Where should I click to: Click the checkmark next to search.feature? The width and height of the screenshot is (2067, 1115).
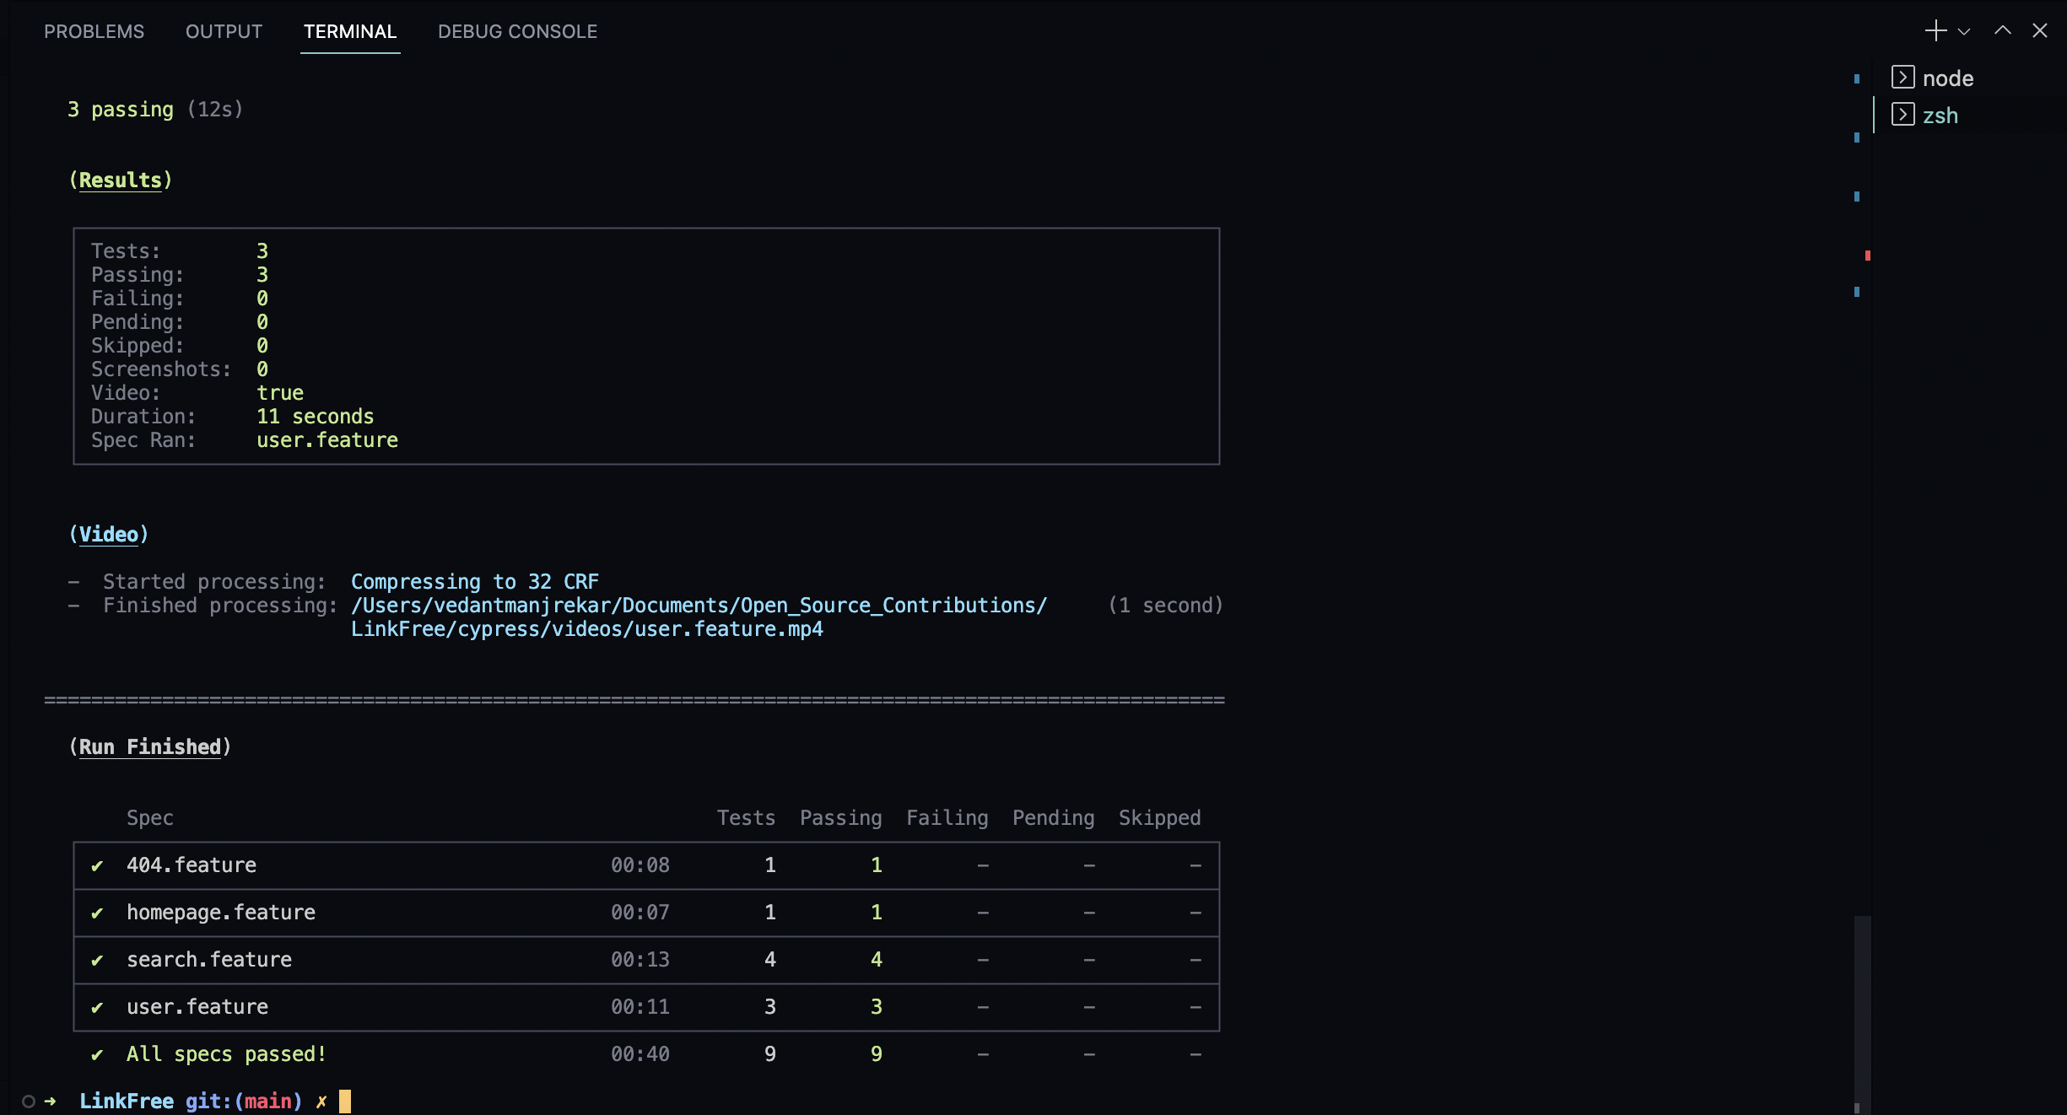click(x=98, y=960)
